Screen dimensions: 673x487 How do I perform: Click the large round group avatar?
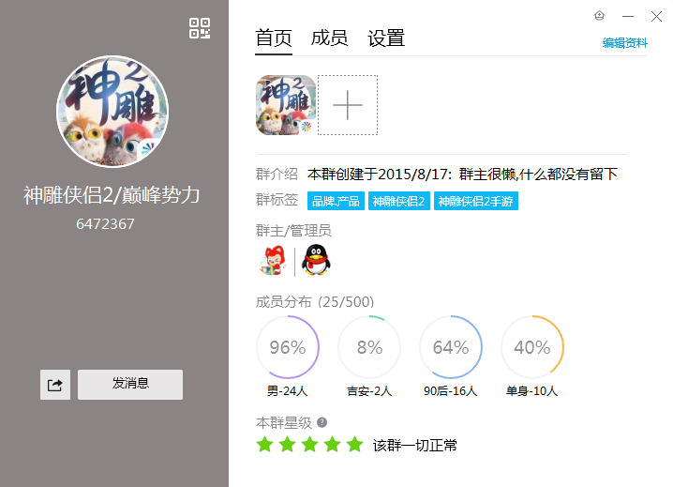[112, 112]
